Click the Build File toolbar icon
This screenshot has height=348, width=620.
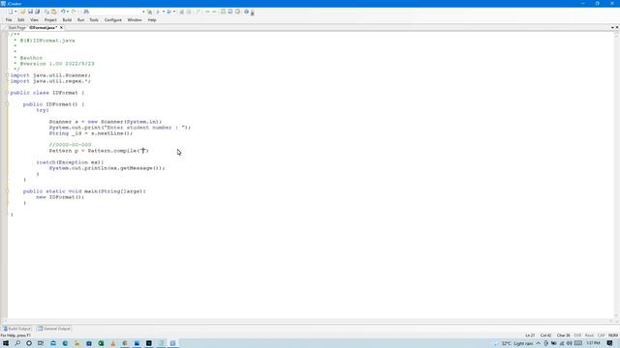(x=150, y=12)
